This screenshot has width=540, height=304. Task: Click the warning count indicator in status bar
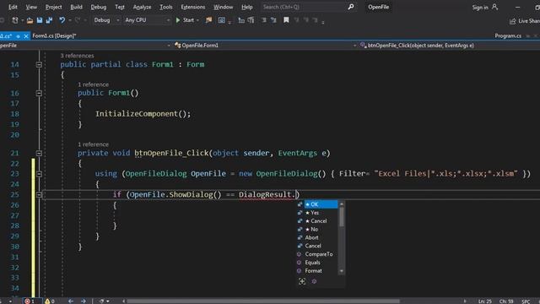[x=50, y=301]
